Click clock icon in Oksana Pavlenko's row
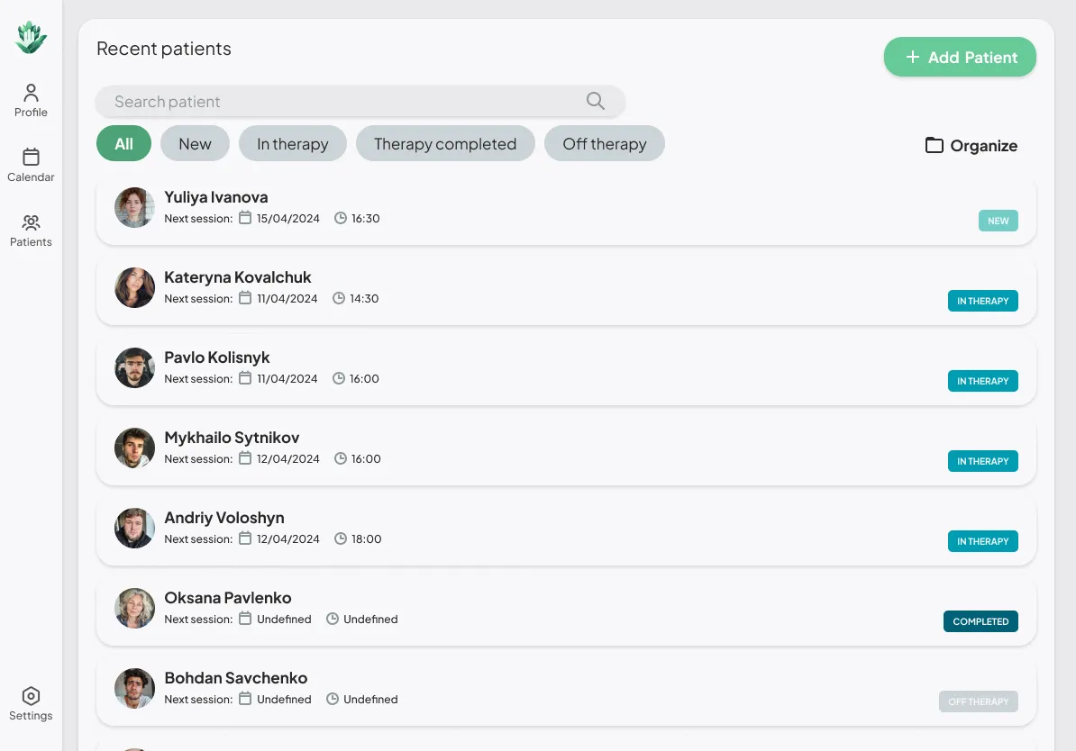The image size is (1076, 751). point(333,619)
